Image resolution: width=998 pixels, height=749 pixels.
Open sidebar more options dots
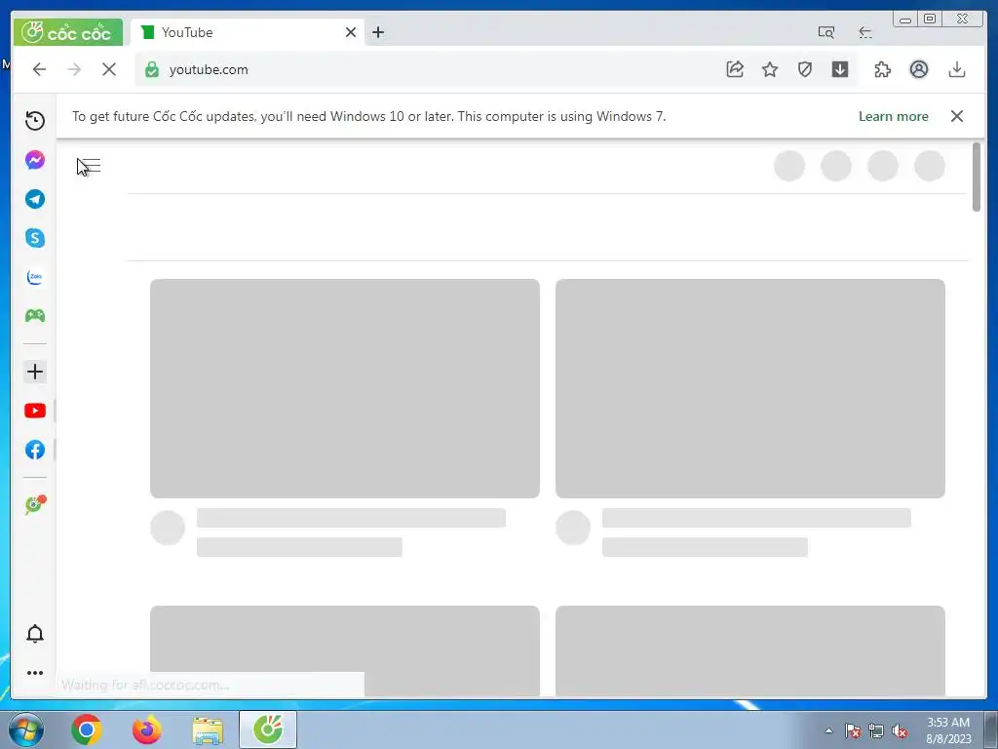click(x=35, y=673)
